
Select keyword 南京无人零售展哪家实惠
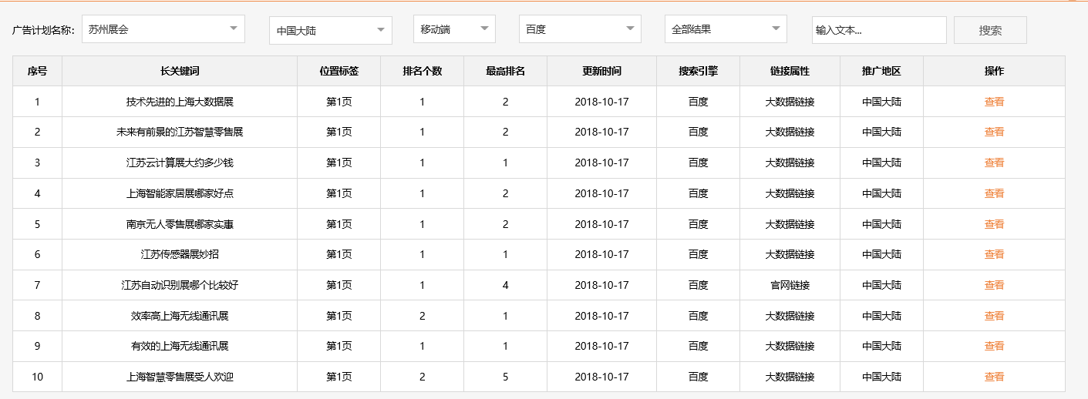[x=180, y=224]
